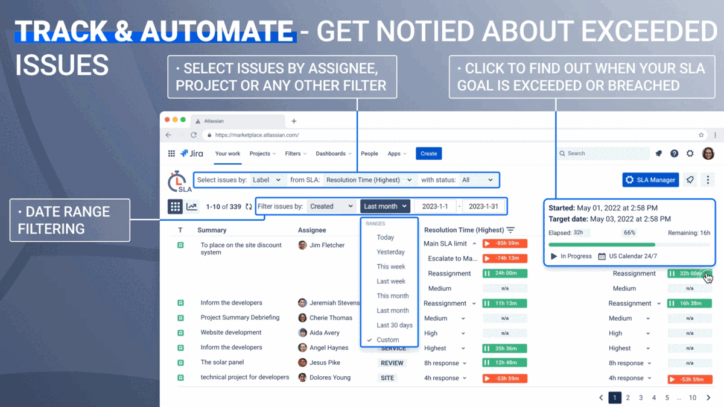Select Last week from the ranges menu

[390, 281]
